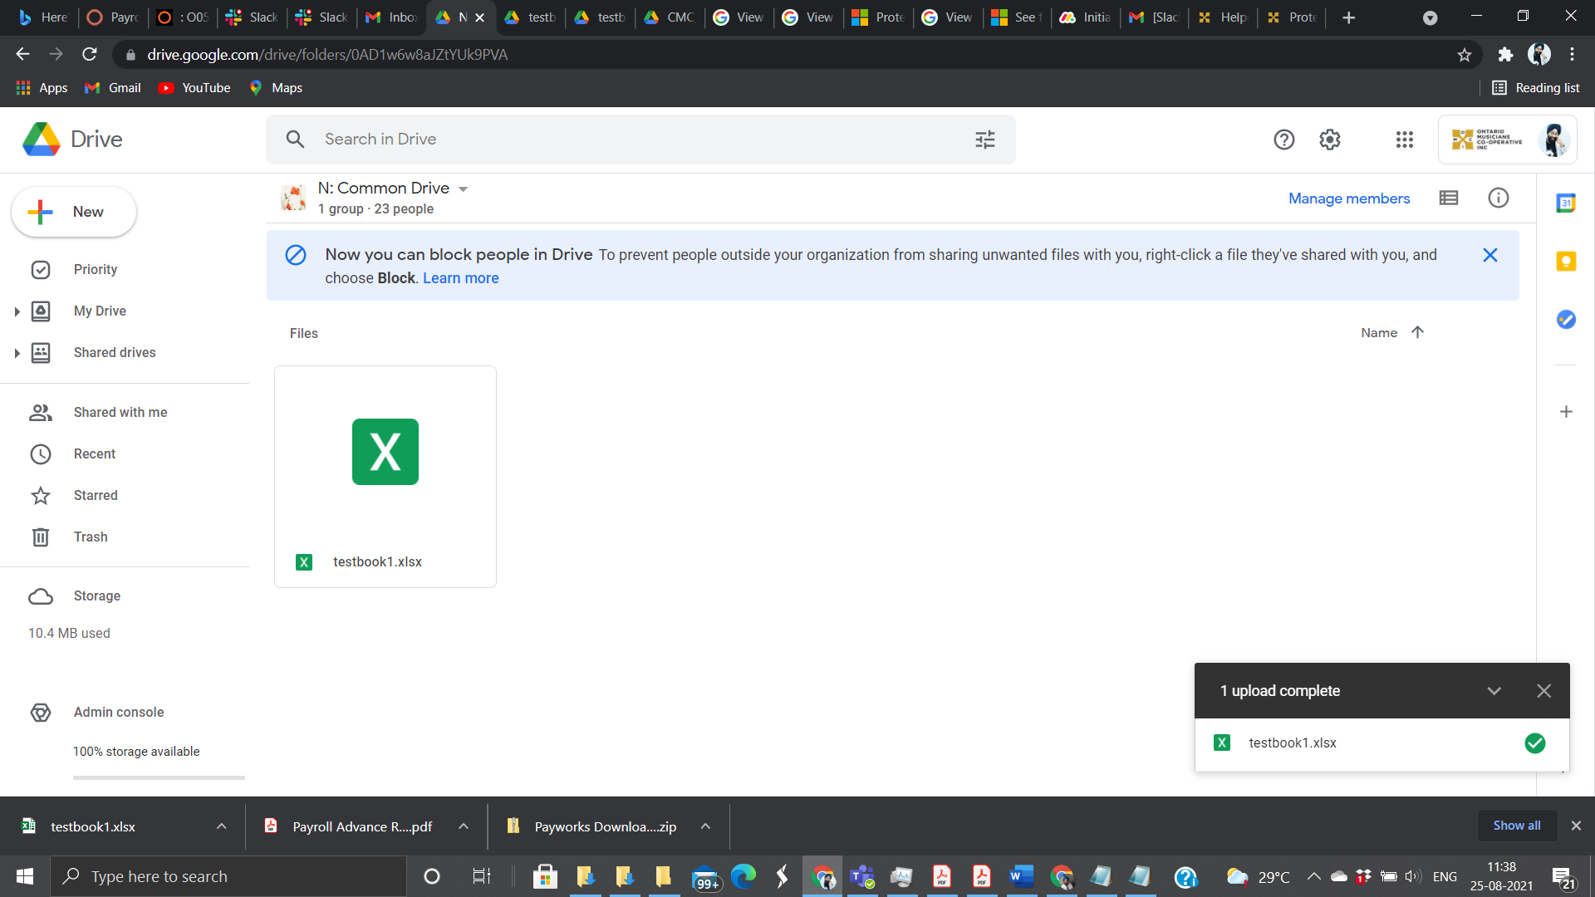
Task: Go back in browser
Action: [x=22, y=55]
